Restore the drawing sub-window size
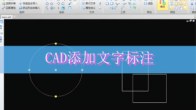The height and width of the screenshot is (110, 196). click(190, 21)
